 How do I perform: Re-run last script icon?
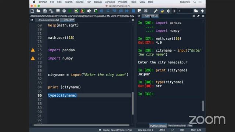[95, 11]
